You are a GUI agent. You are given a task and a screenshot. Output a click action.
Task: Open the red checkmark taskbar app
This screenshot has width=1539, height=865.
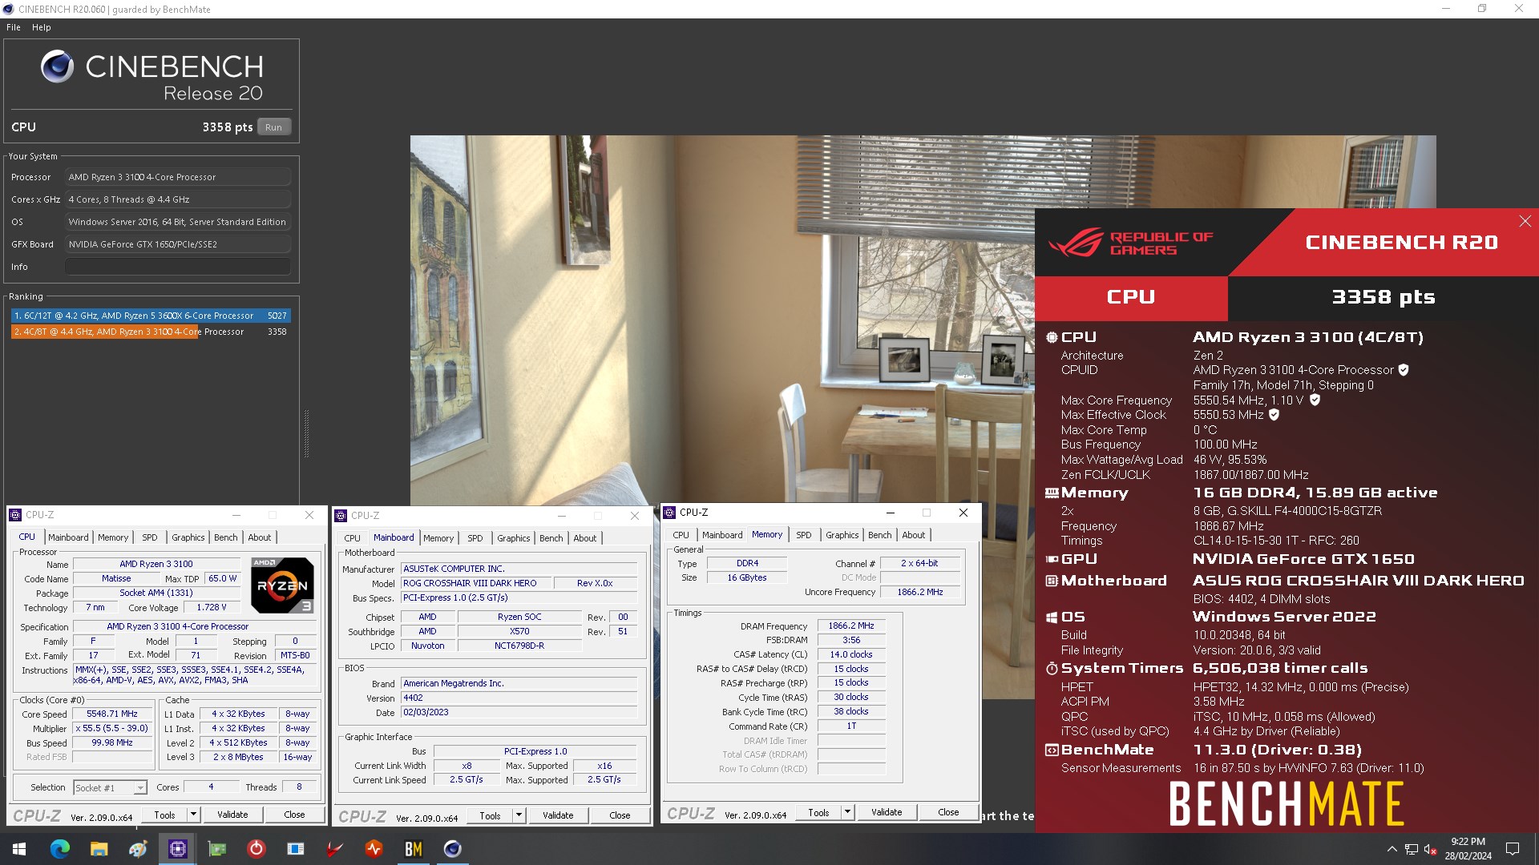pyautogui.click(x=334, y=849)
